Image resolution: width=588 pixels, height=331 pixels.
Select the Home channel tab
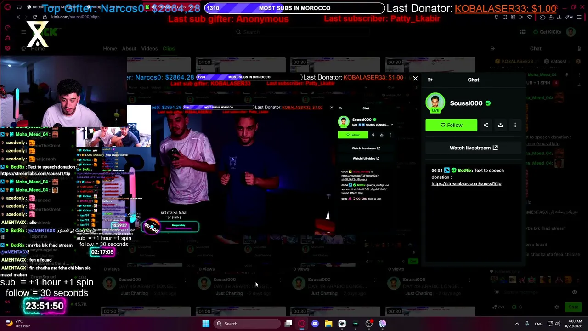coord(110,48)
